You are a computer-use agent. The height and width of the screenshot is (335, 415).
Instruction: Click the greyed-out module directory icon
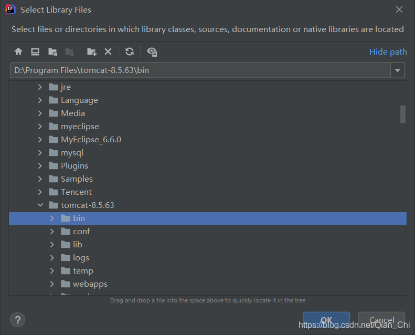tap(70, 51)
